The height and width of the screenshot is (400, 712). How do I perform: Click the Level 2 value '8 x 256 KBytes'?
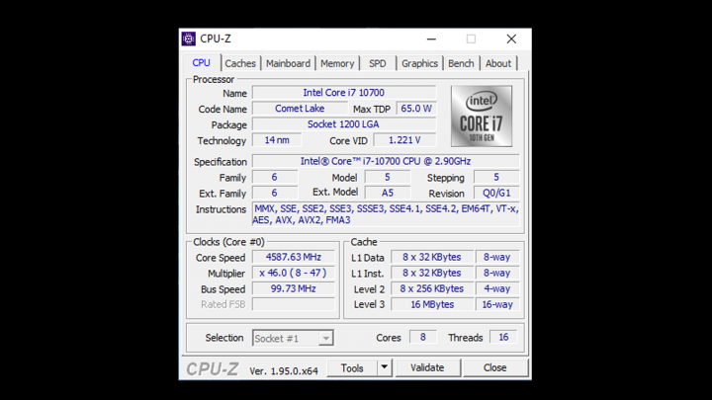[x=432, y=288]
